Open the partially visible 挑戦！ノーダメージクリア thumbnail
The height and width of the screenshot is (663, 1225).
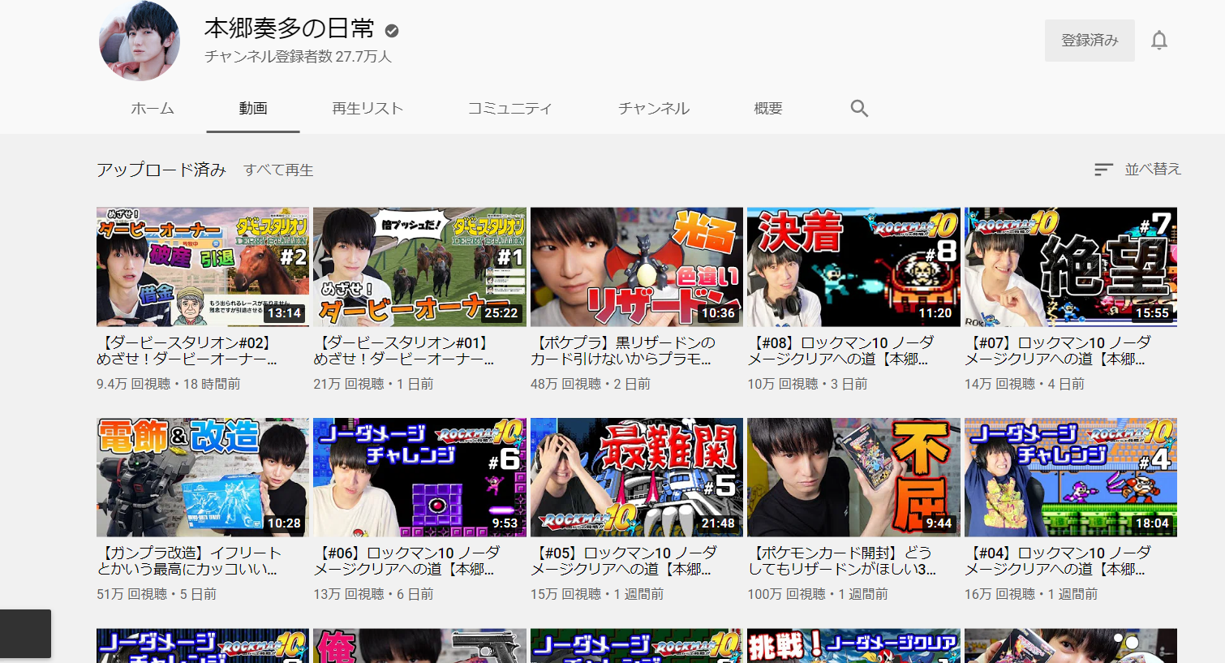pos(853,646)
